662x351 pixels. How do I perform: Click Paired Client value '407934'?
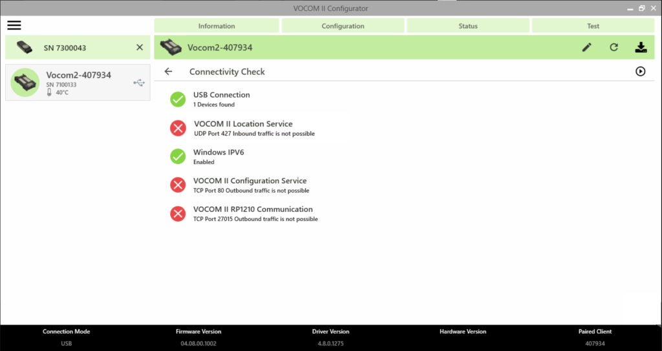pyautogui.click(x=595, y=343)
